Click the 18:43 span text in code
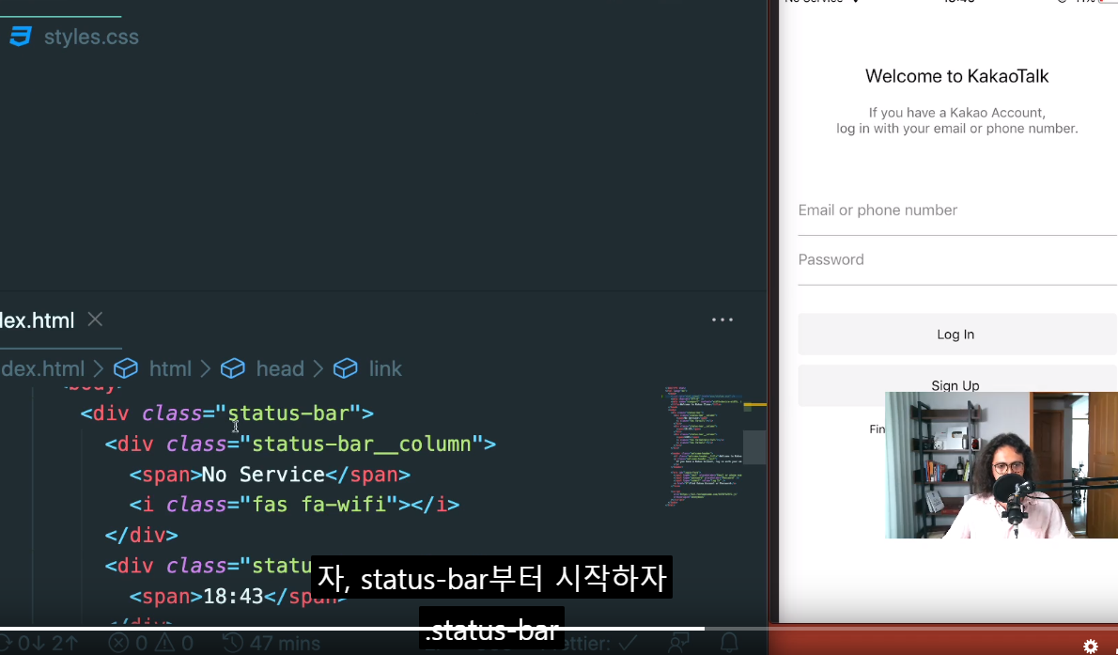Image resolution: width=1118 pixels, height=655 pixels. (233, 597)
